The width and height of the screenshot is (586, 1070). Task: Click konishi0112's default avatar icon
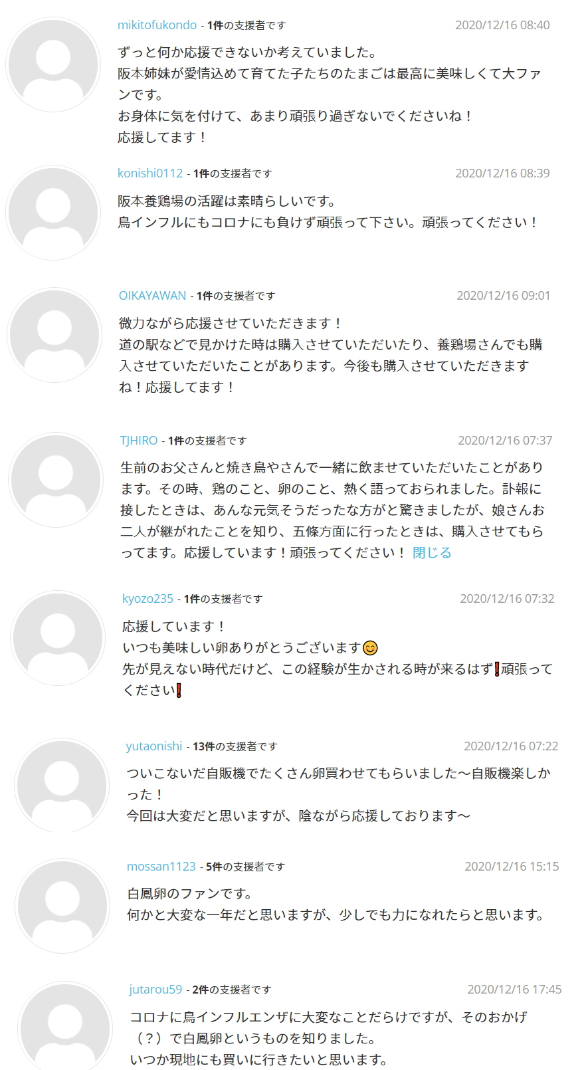53,213
